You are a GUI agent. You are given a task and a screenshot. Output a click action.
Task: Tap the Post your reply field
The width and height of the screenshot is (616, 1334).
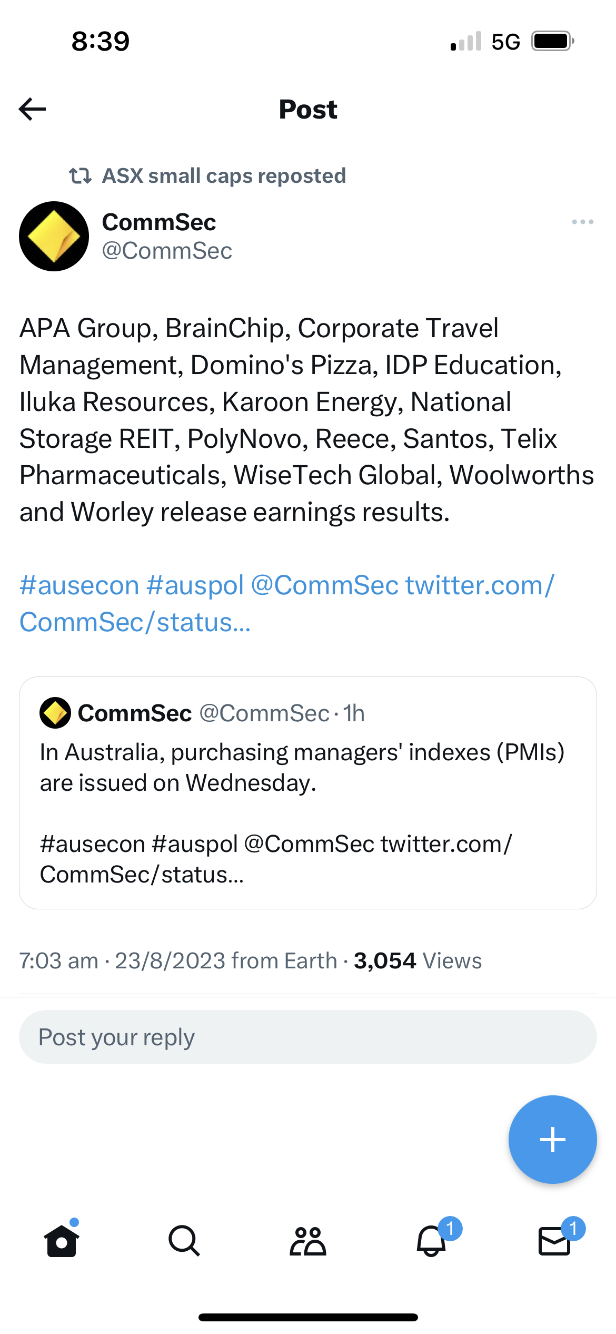(x=308, y=1037)
